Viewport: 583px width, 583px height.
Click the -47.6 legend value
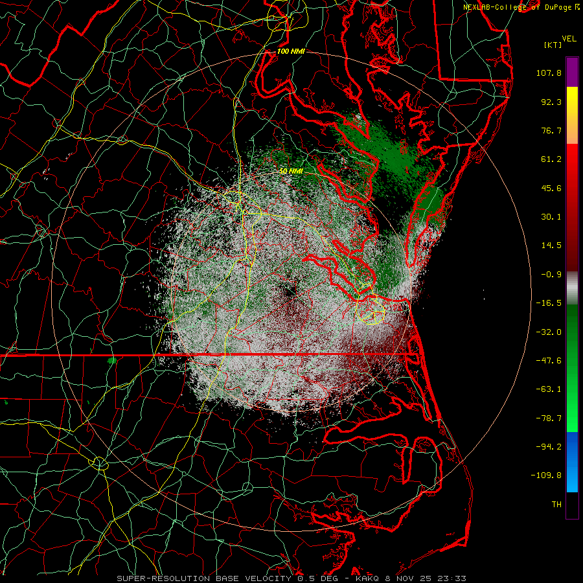click(549, 361)
